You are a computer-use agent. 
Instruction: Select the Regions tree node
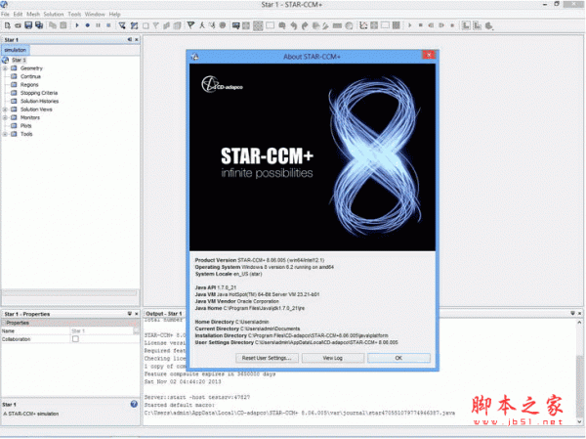click(x=29, y=85)
